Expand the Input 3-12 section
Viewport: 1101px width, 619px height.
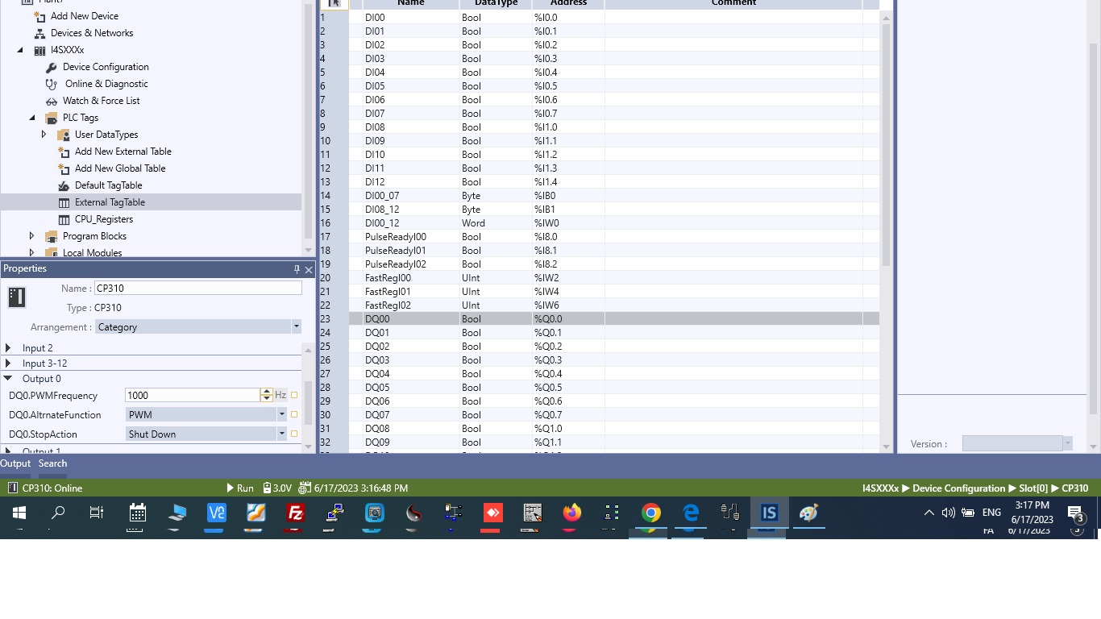[x=8, y=364]
